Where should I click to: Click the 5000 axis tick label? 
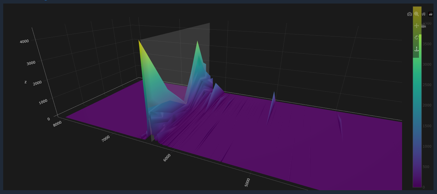pos(247,182)
